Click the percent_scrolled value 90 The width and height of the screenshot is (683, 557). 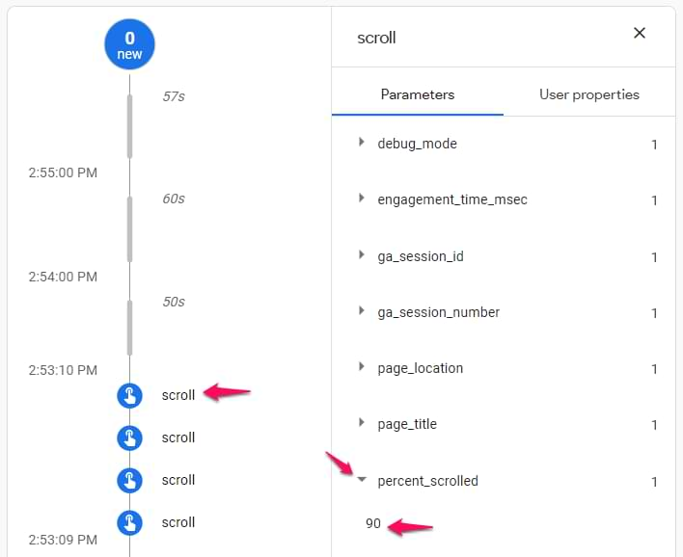373,523
